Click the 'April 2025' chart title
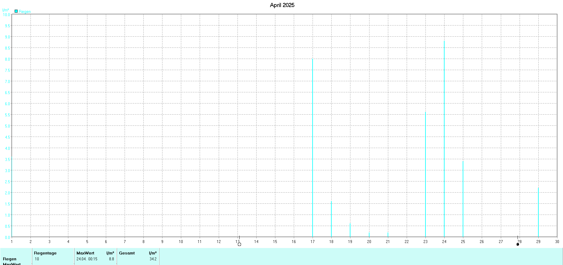563x265 pixels. (282, 5)
